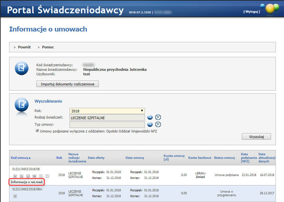Open the Rok year dropdown
Screen dimensions: 284x202
(107, 111)
